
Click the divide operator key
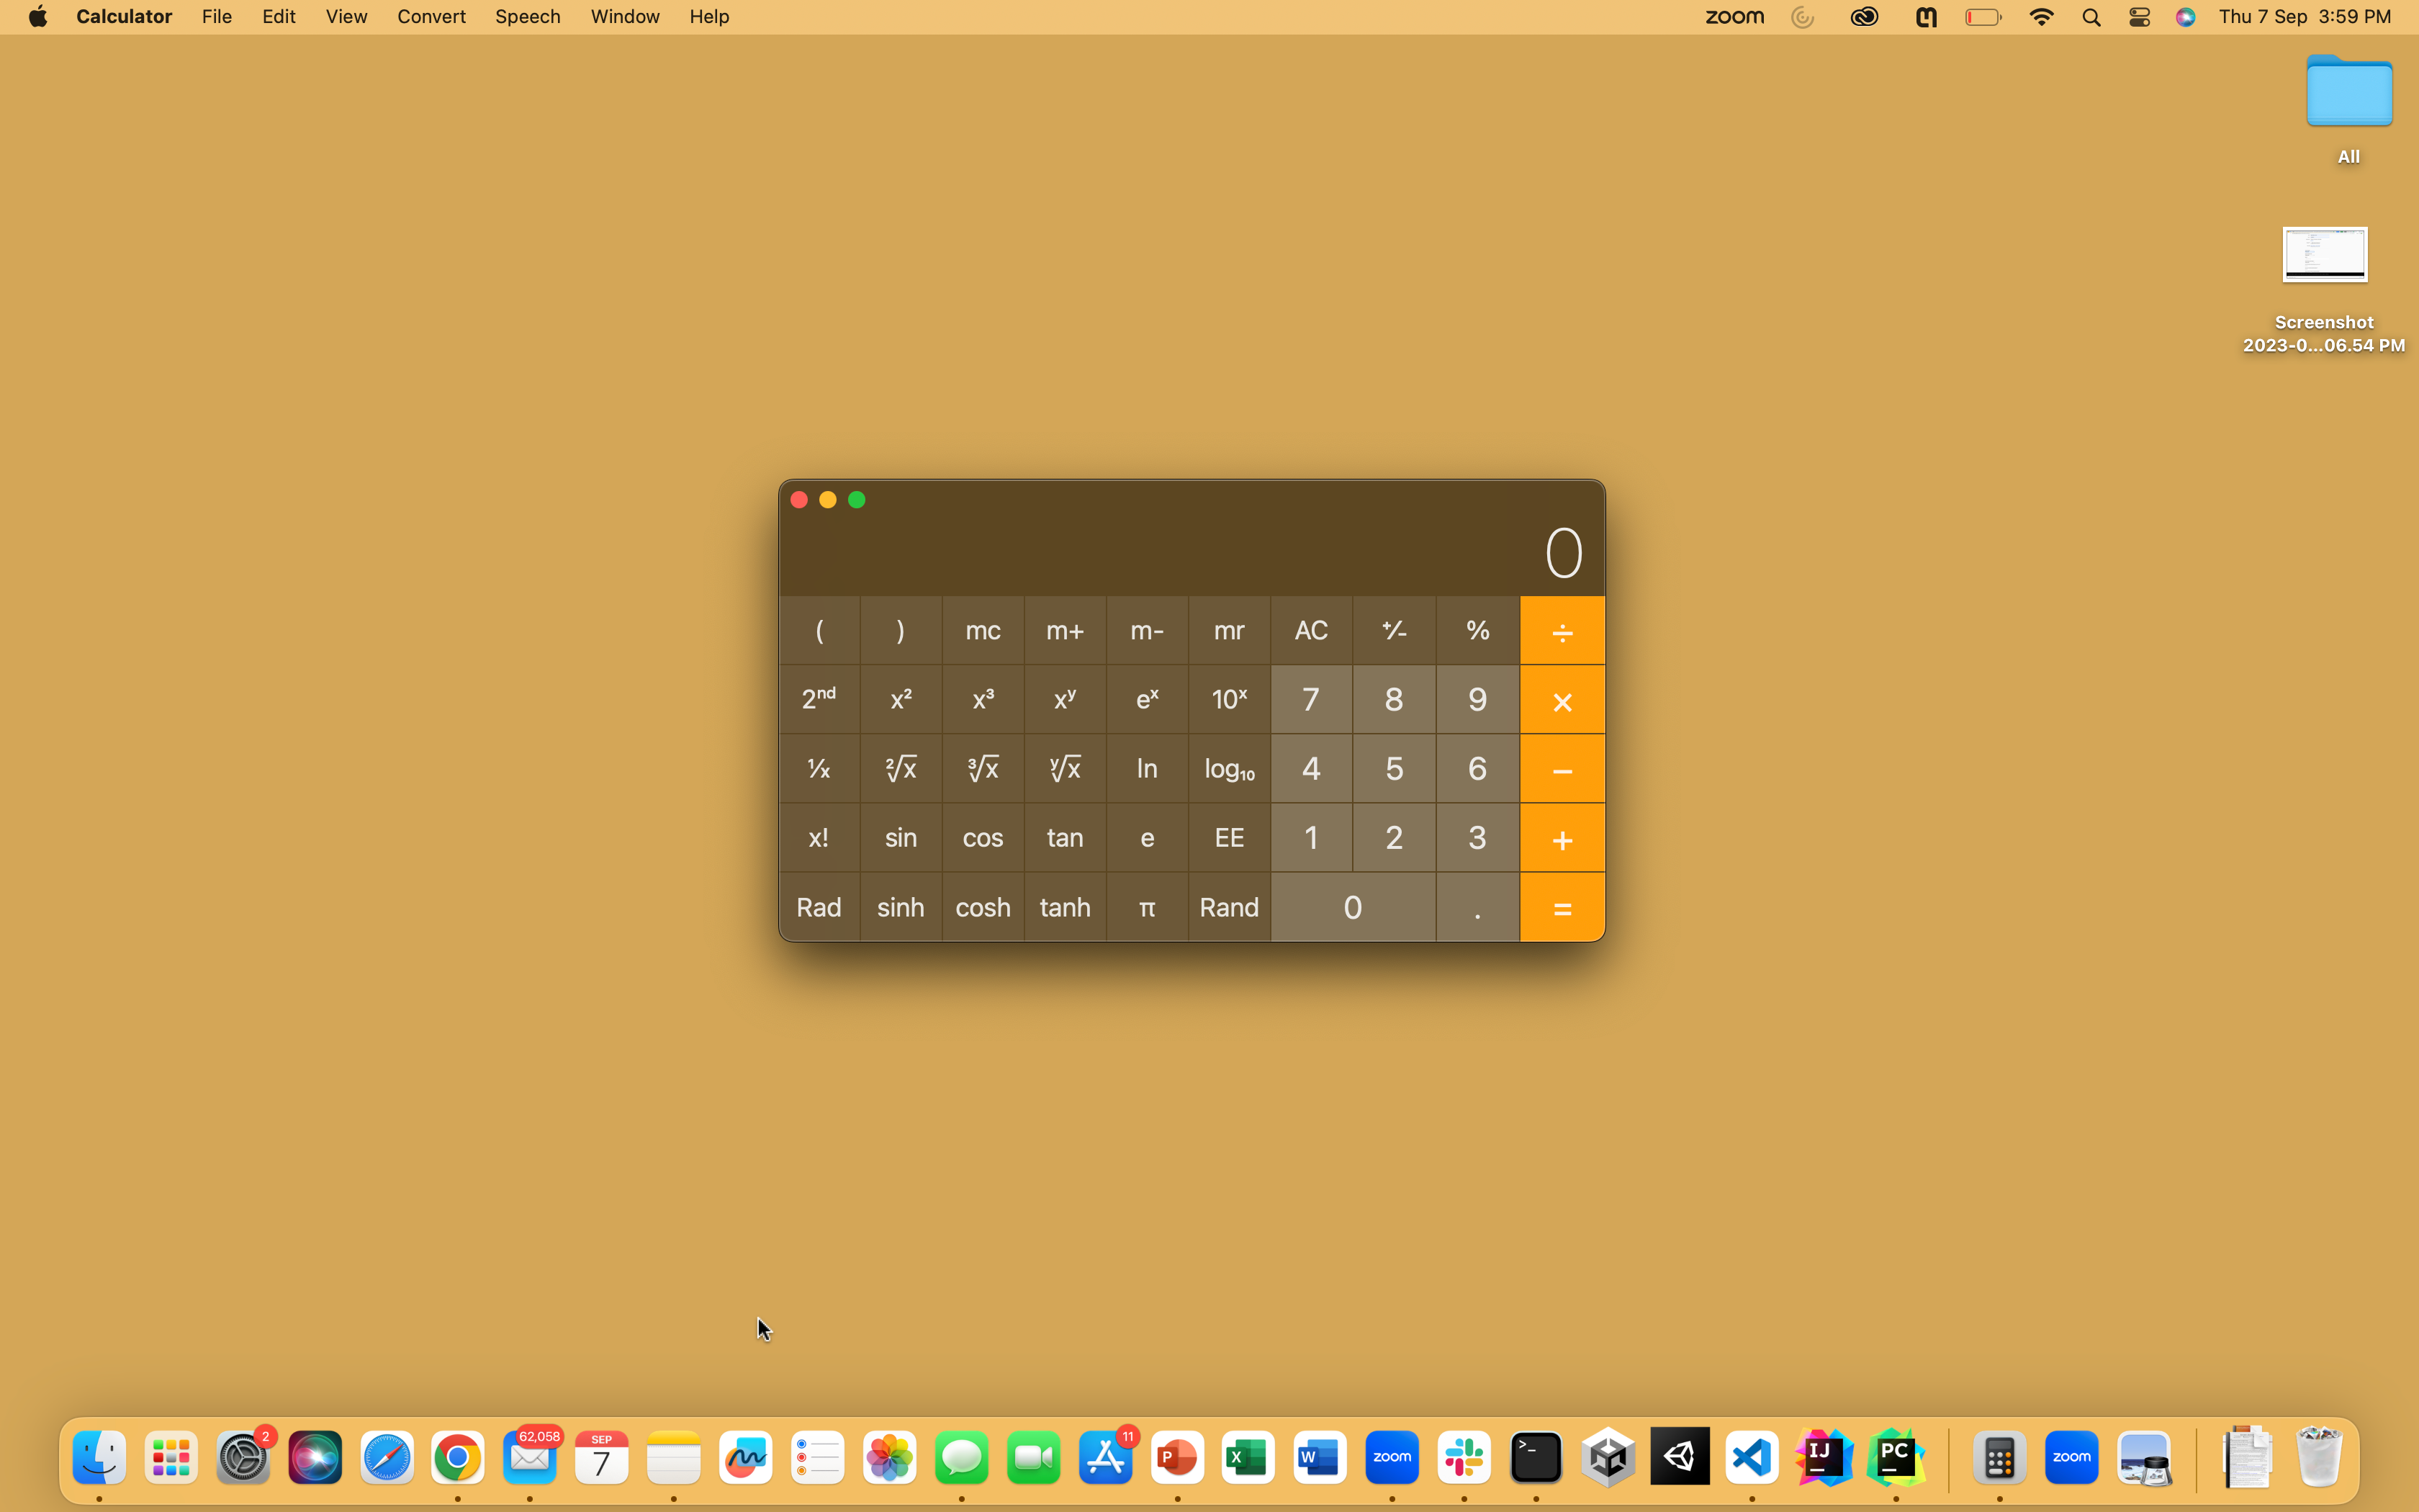pos(1562,631)
